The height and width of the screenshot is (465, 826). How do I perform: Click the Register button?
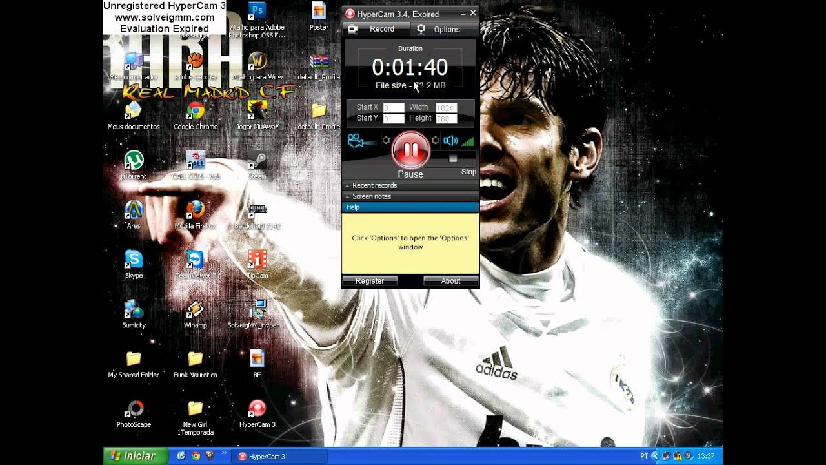(370, 281)
